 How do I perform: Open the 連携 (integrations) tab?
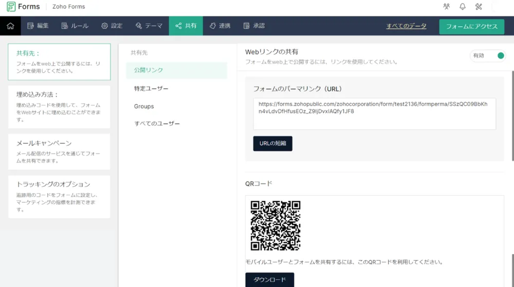pyautogui.click(x=220, y=26)
